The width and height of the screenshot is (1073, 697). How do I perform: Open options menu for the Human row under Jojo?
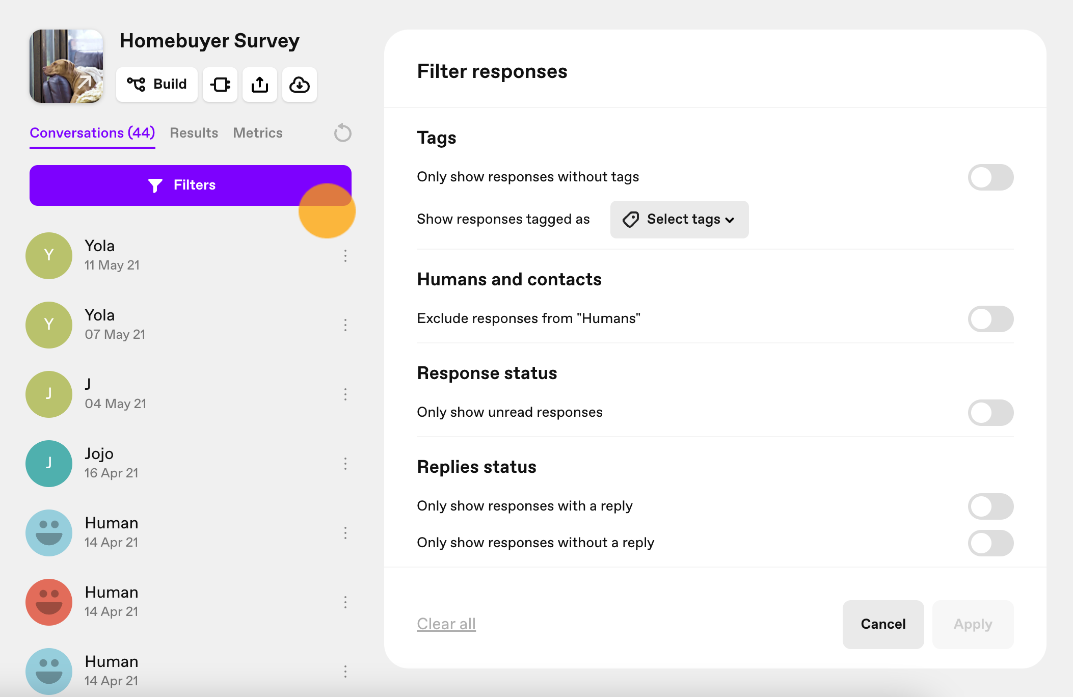345,533
